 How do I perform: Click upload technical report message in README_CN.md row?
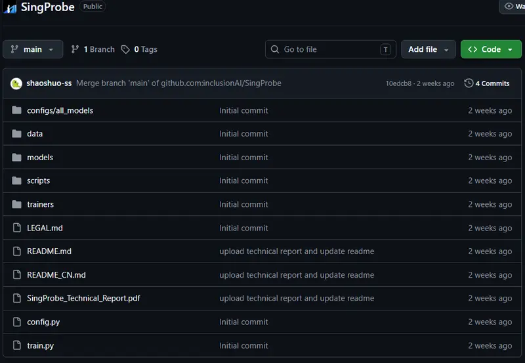297,275
